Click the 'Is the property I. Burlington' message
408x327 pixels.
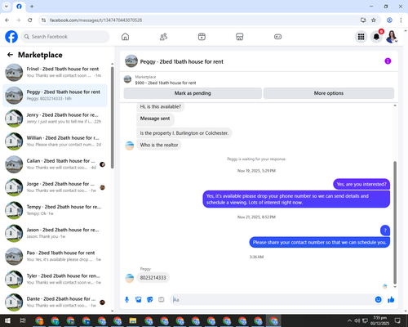click(x=184, y=133)
